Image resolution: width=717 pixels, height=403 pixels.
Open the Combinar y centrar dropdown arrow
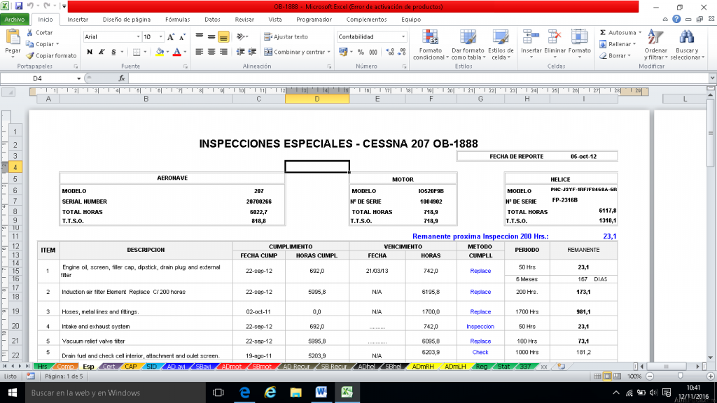[x=329, y=52]
